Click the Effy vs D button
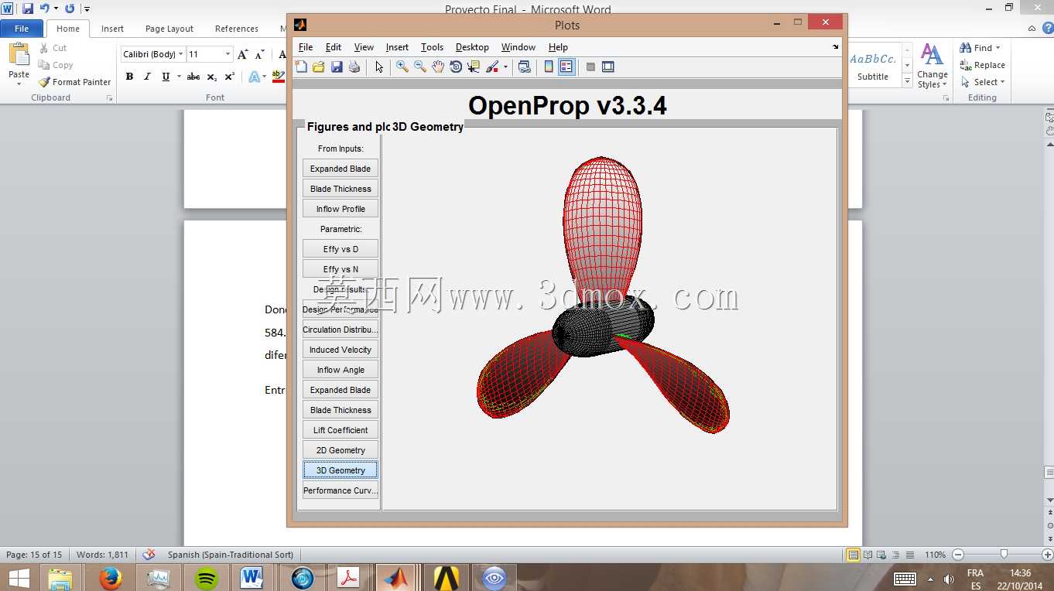The height and width of the screenshot is (591, 1054). pyautogui.click(x=340, y=249)
